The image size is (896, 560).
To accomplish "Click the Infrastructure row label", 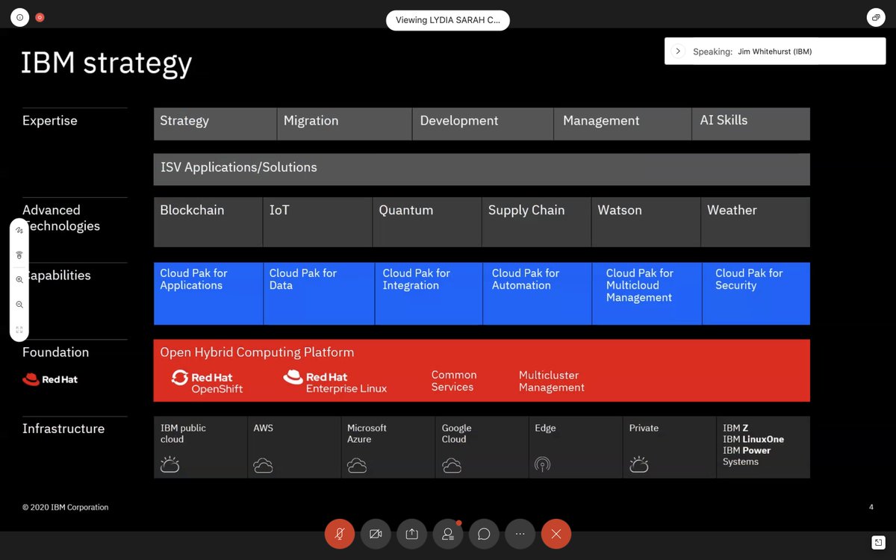I will tap(63, 429).
